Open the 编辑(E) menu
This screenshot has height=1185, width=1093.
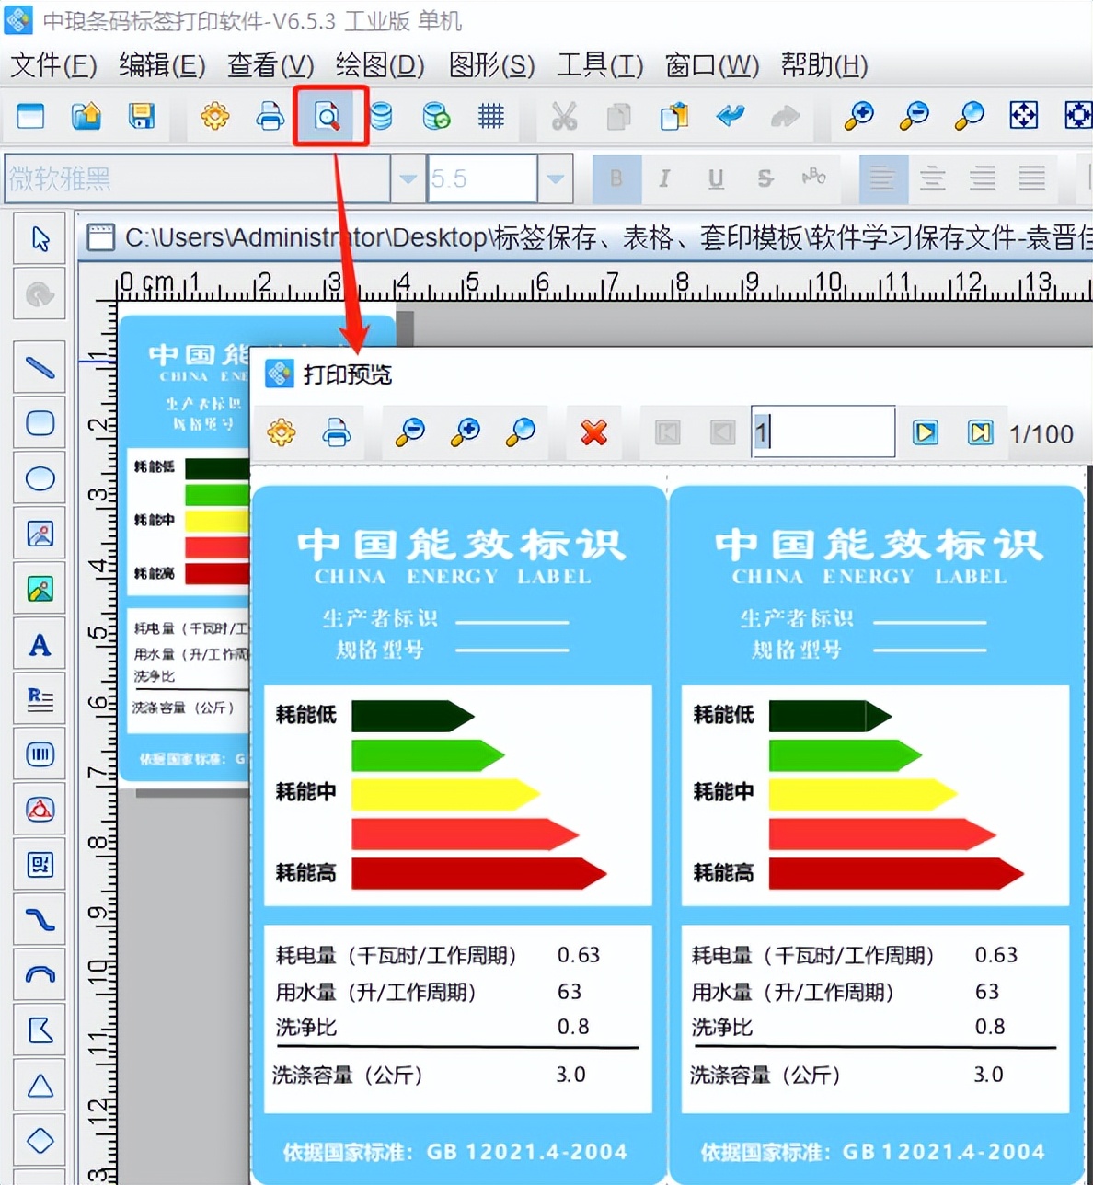(162, 65)
